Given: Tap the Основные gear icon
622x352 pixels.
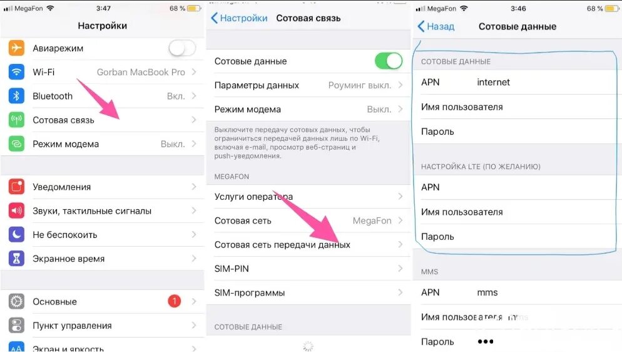Looking at the screenshot, I should (16, 302).
